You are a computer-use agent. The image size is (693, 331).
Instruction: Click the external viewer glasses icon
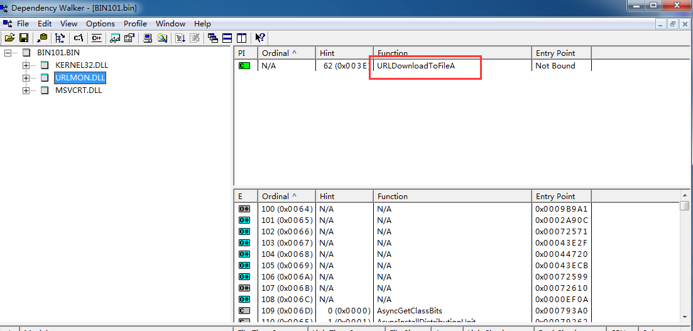116,38
